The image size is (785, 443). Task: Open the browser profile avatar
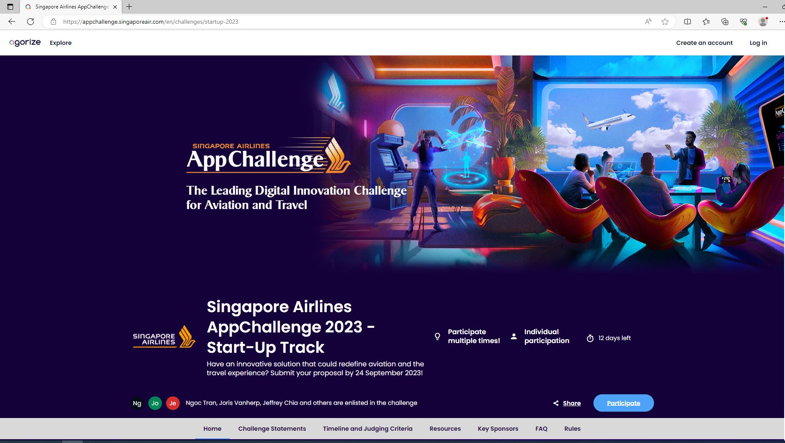(x=763, y=22)
